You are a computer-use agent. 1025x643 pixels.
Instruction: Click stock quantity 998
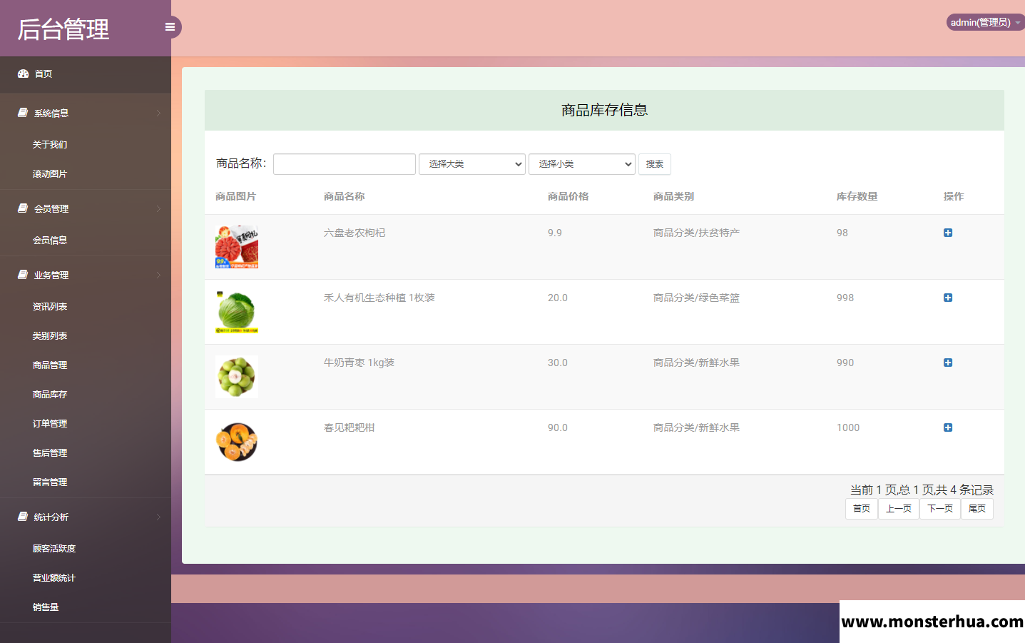[845, 298]
